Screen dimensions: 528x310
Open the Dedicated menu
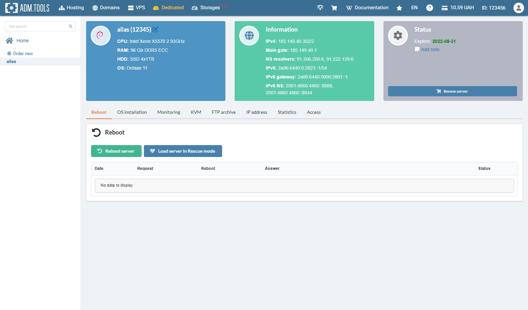[168, 8]
